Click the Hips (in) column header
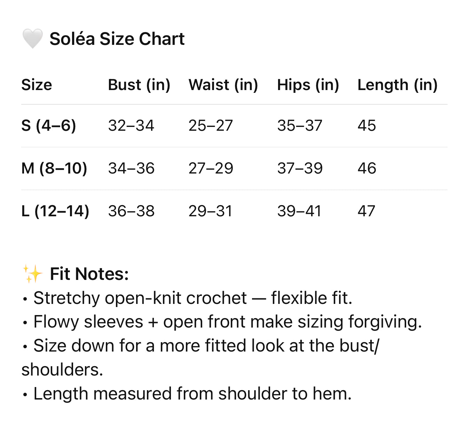This screenshot has height=435, width=449. click(308, 85)
